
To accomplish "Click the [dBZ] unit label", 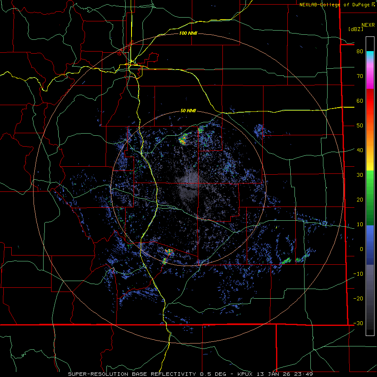I will pyautogui.click(x=356, y=29).
